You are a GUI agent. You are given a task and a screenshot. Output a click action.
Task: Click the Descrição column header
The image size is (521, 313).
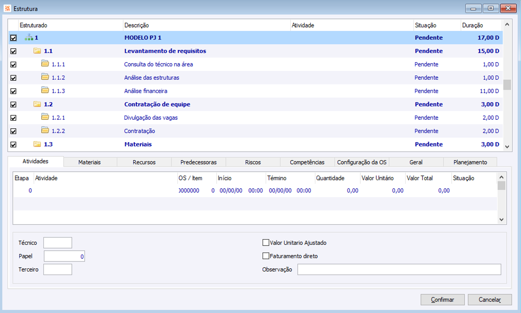[207, 25]
